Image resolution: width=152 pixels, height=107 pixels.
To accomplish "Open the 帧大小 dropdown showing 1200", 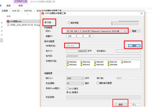I will [75, 78].
